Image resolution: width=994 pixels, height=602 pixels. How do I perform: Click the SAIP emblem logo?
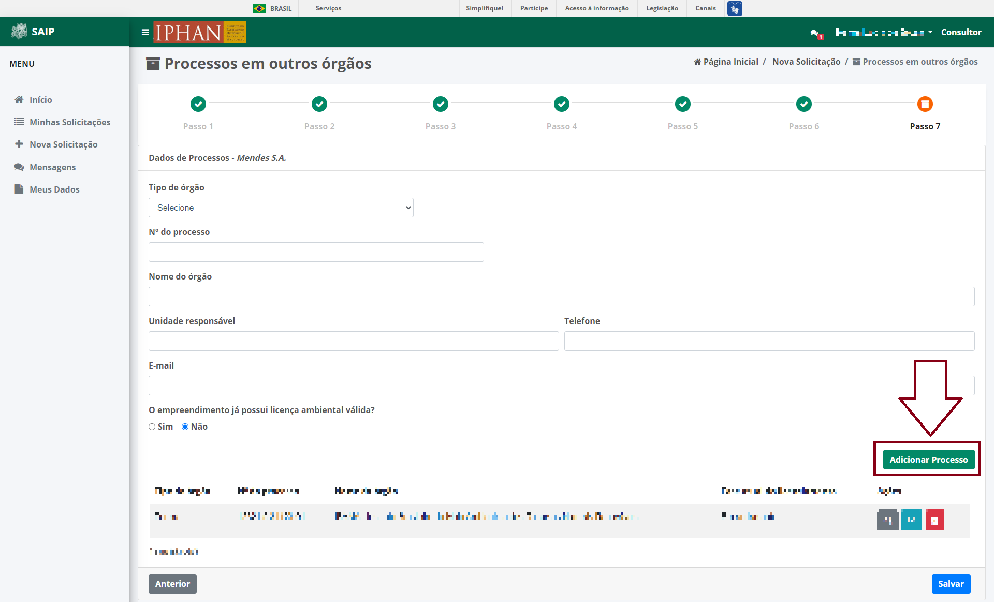[x=19, y=32]
